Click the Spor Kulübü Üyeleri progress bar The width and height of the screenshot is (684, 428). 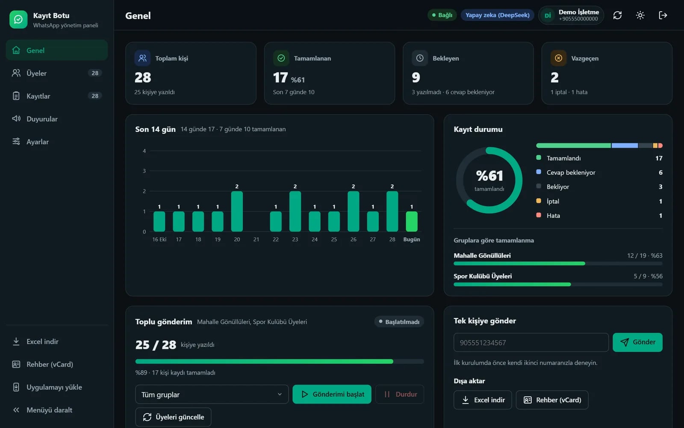pyautogui.click(x=558, y=285)
